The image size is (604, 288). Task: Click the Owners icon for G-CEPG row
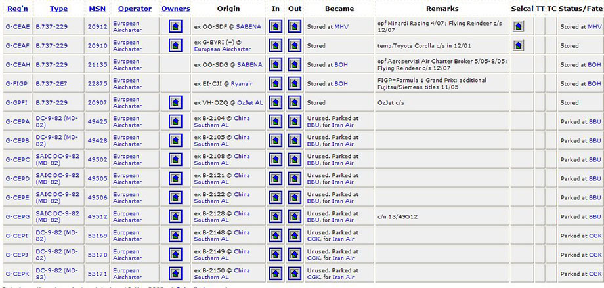point(175,216)
